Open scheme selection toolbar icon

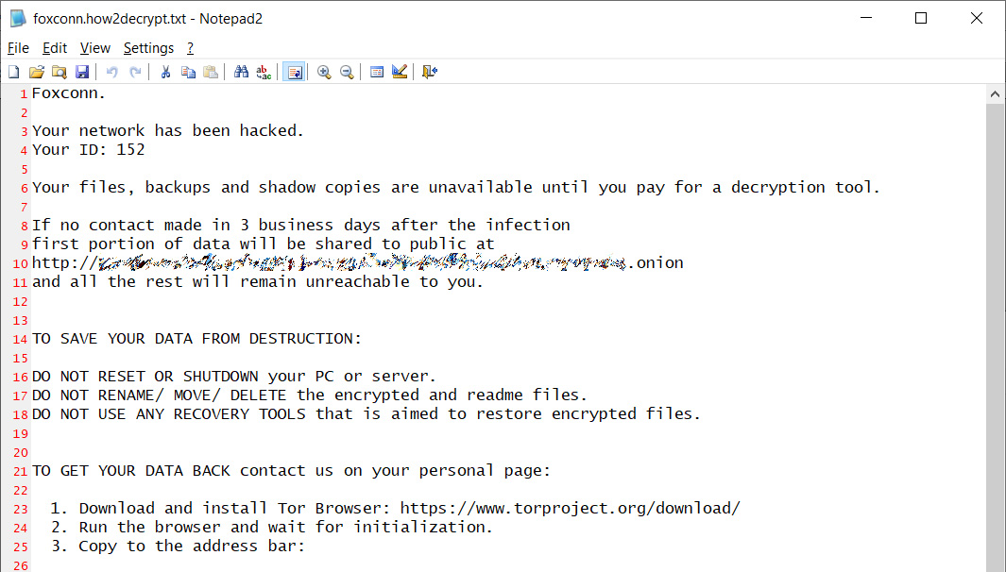[x=377, y=72]
